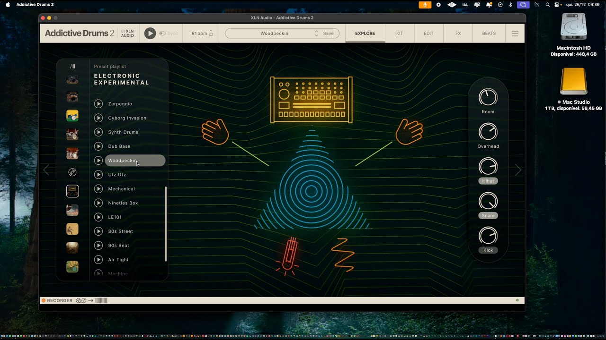Preview LE101 preset with play icon
Screen dimensions: 606x340
pos(98,217)
